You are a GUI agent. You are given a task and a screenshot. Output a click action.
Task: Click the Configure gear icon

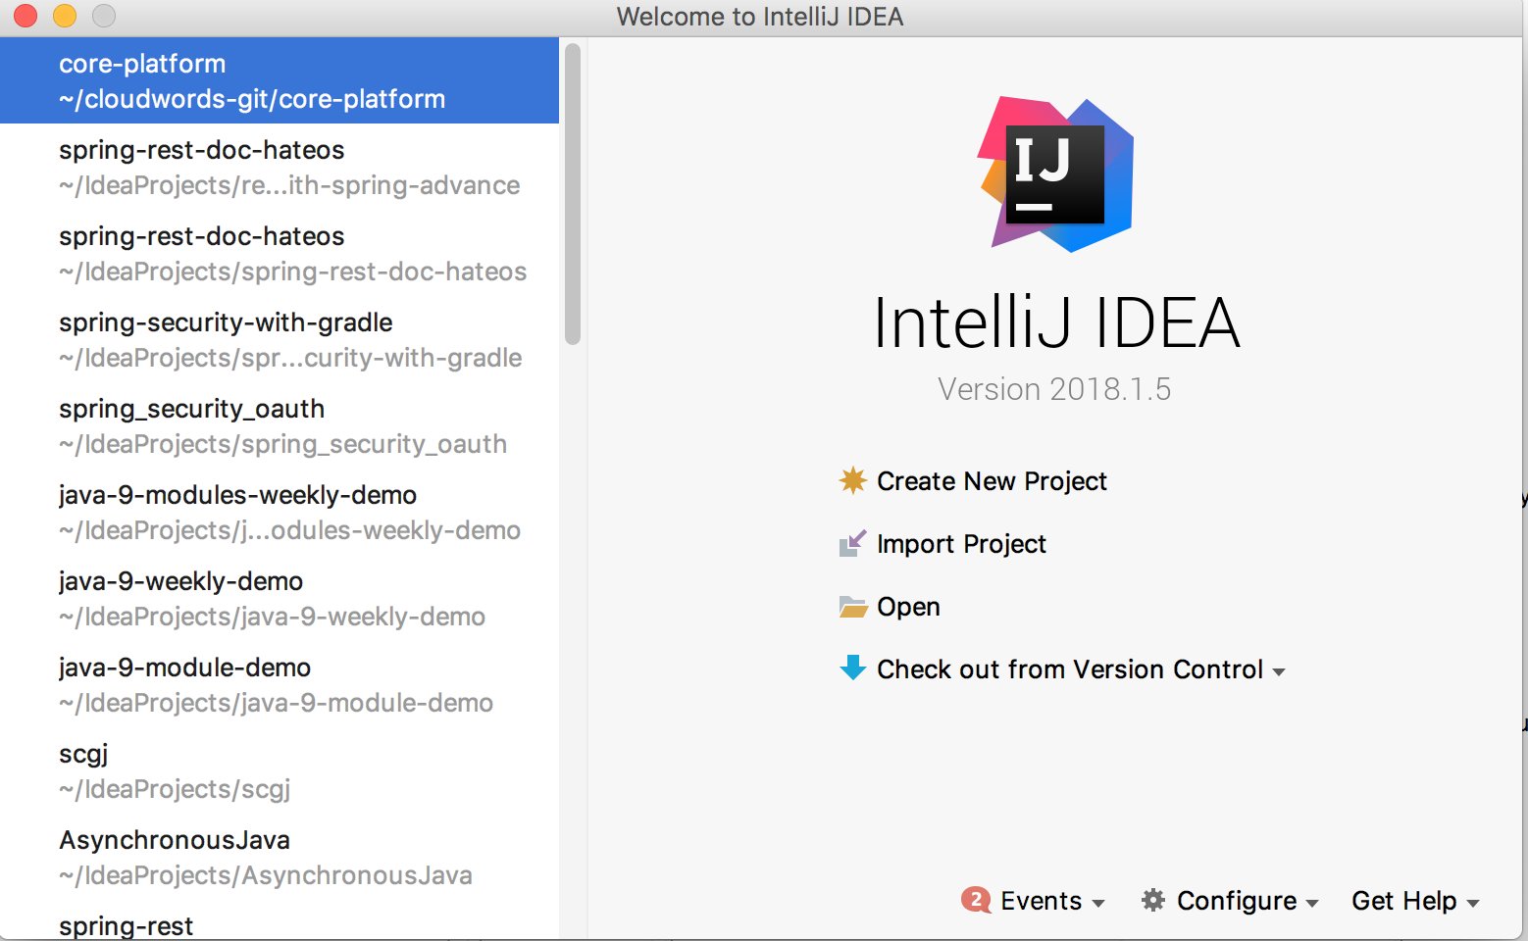point(1153,900)
